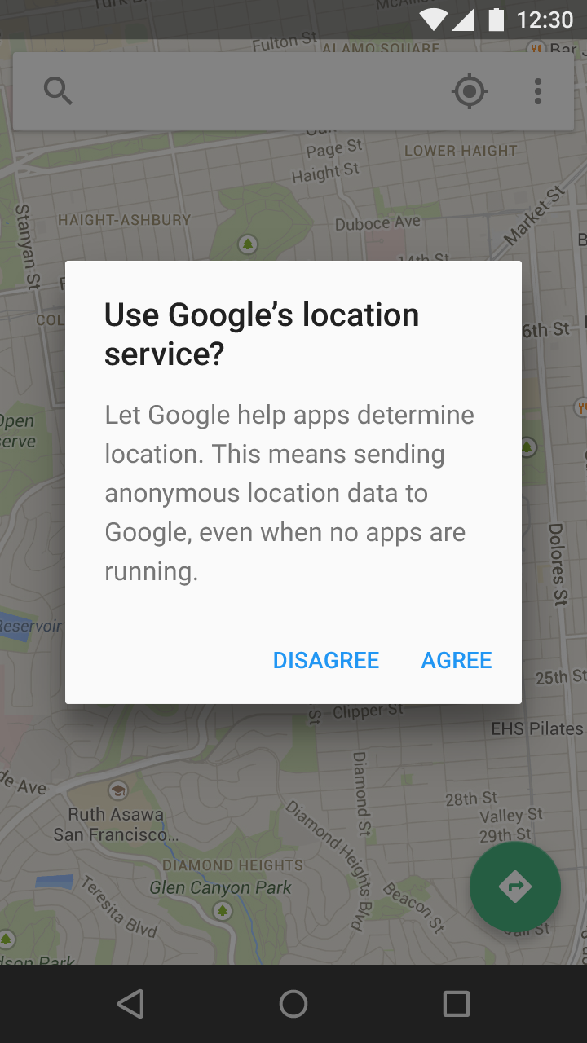Tap the clock showing 12:30

click(545, 20)
